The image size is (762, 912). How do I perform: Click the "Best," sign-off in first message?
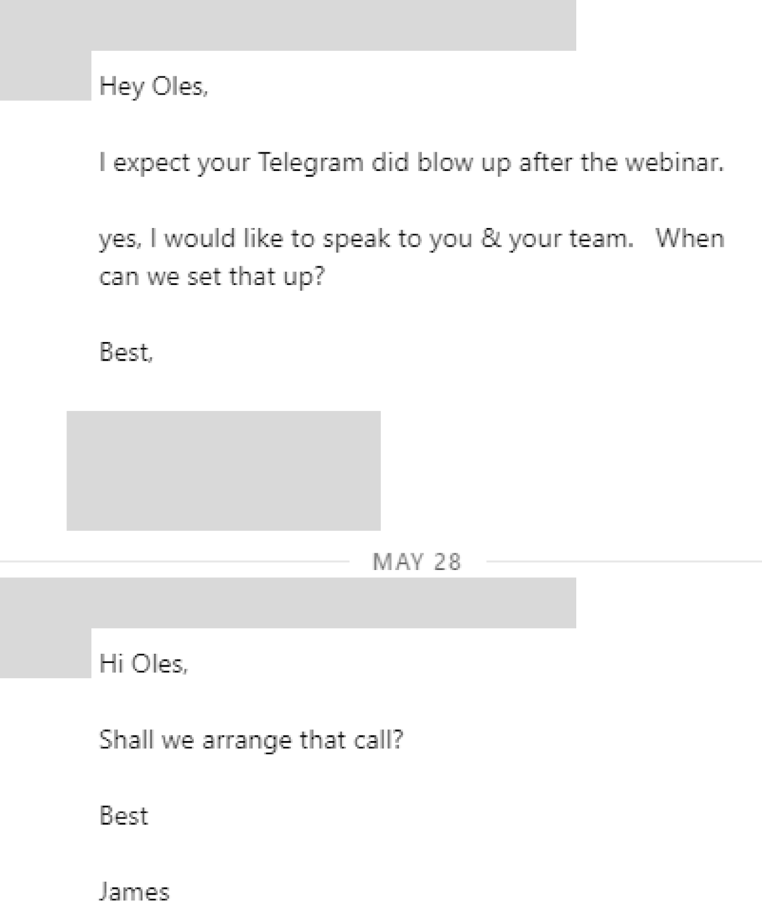click(x=126, y=352)
